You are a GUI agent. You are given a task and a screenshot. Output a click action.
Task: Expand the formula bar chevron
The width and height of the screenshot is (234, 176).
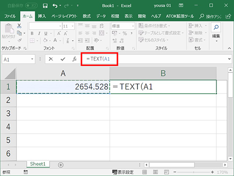click(229, 59)
